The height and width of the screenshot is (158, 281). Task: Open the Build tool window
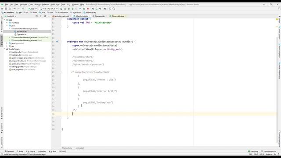coord(20,151)
